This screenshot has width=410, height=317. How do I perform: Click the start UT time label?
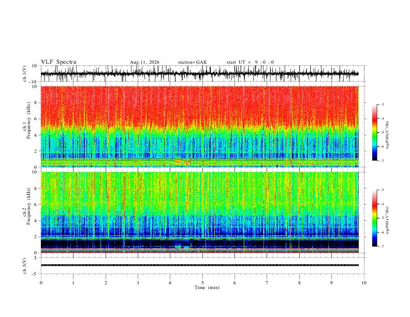[250, 62]
